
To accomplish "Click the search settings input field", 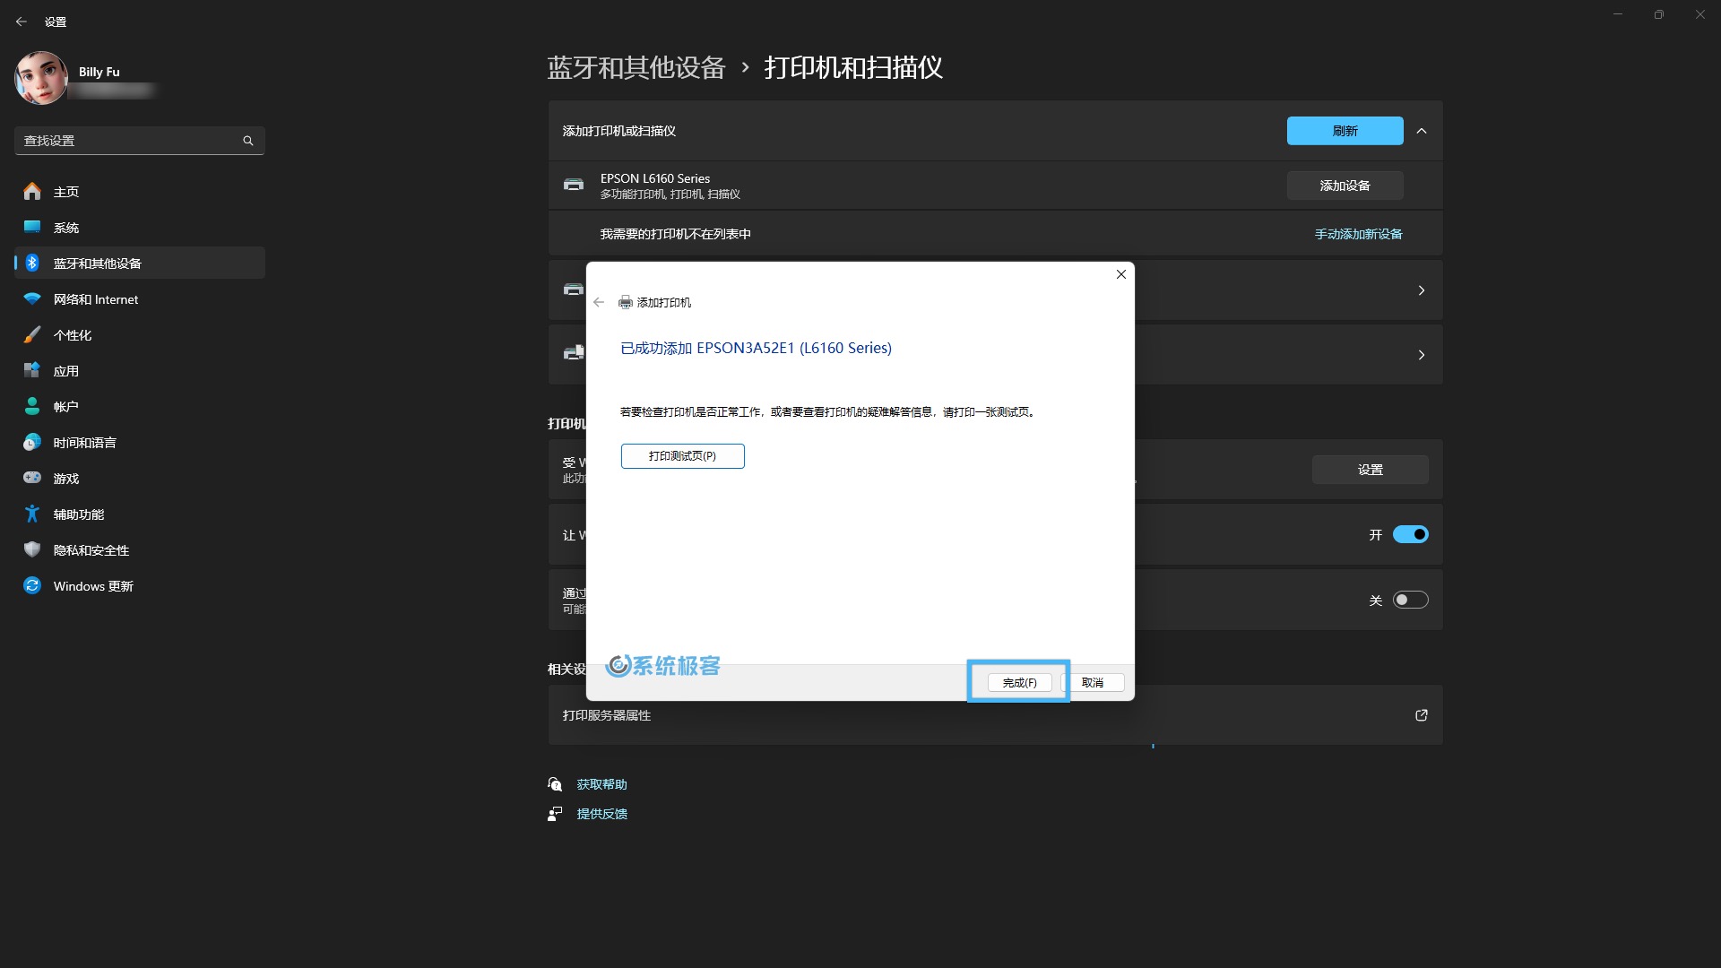I will click(x=140, y=141).
